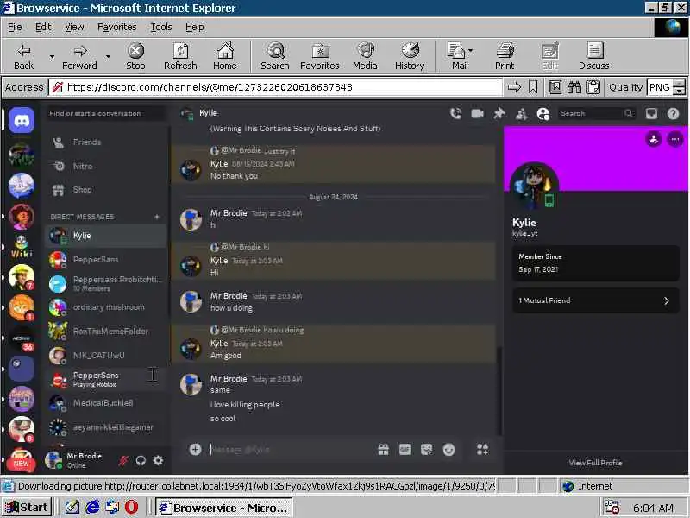The image size is (690, 518).
Task: Open Discord user settings gear
Action: 158,461
